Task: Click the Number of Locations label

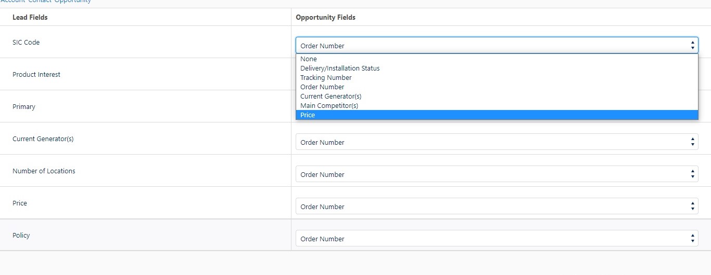Action: click(44, 171)
